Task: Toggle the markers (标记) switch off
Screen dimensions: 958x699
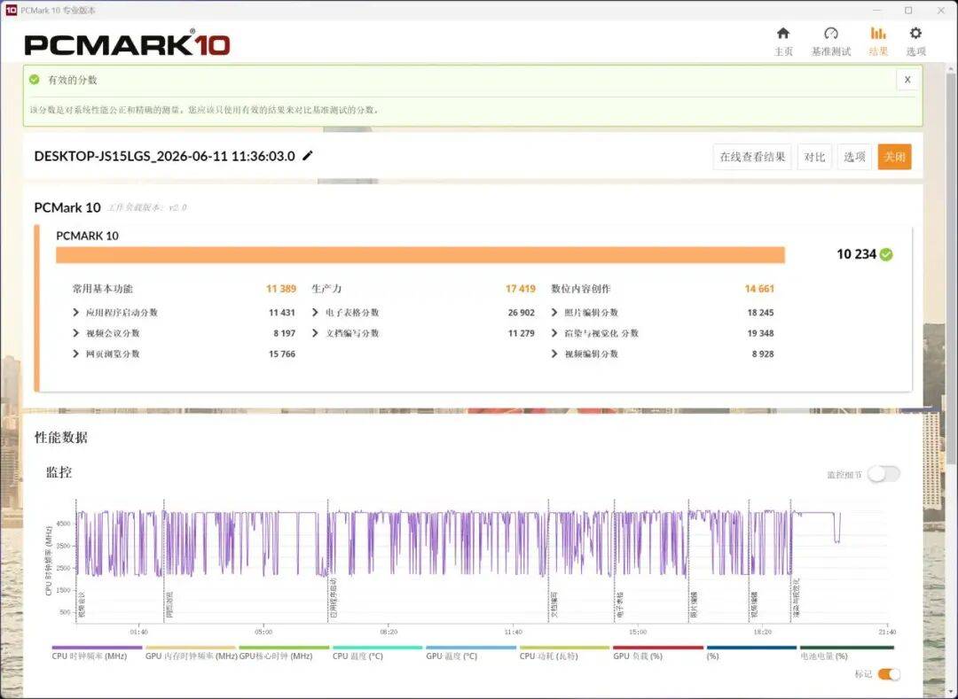Action: click(x=889, y=674)
